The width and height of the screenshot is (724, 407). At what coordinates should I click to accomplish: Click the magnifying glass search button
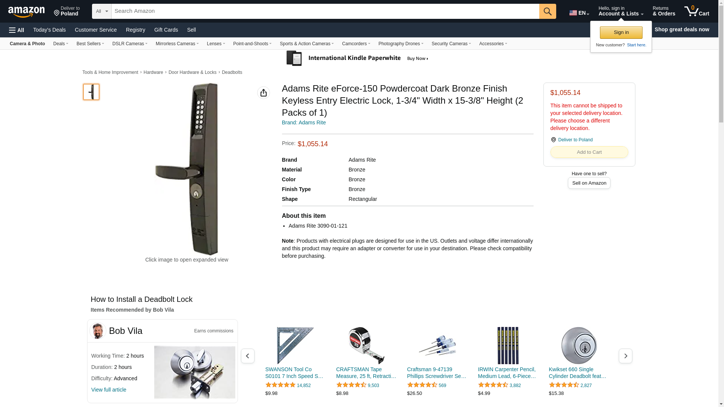pyautogui.click(x=548, y=11)
